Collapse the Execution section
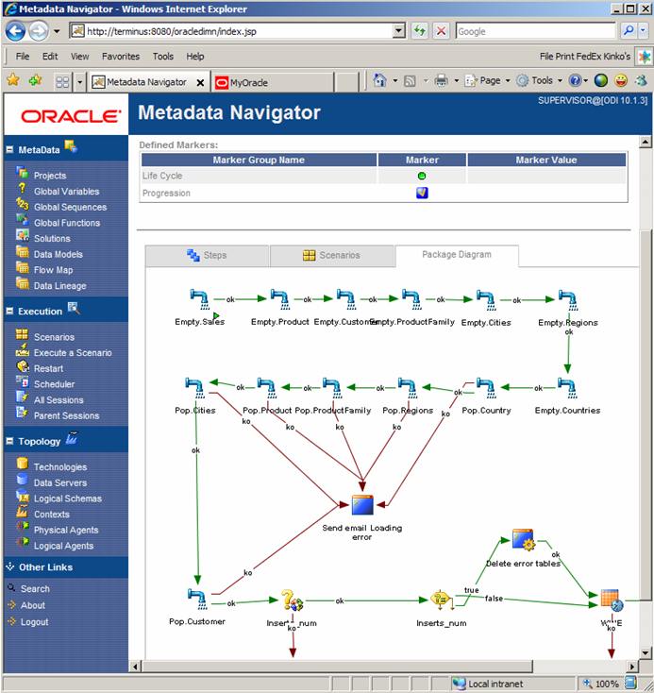Viewport: 654px width, 693px height. [9, 312]
